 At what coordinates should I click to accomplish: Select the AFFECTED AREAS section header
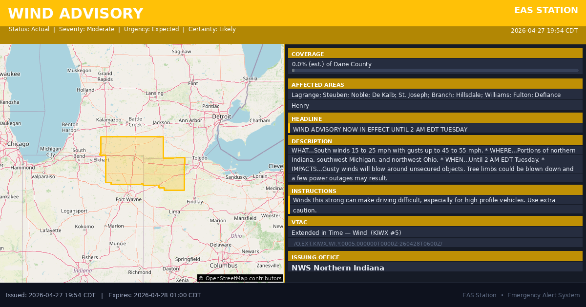317,85
